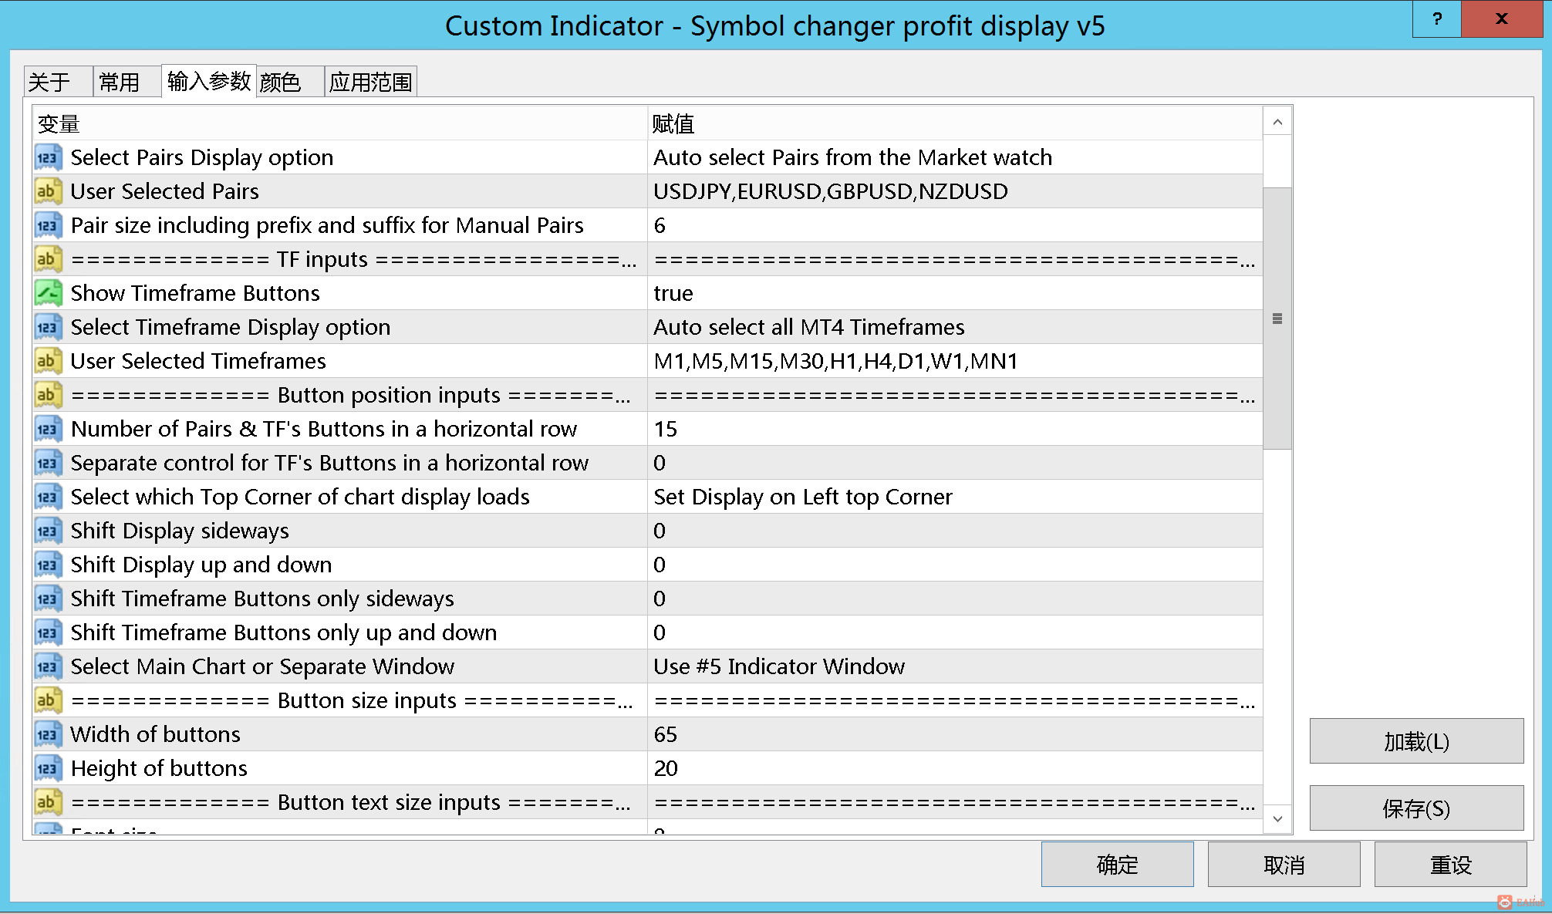Click the 确定 button
Screen dimensions: 1552x914
coord(1117,865)
